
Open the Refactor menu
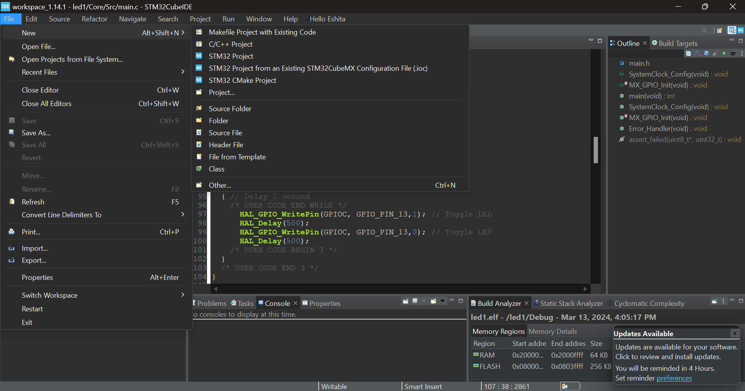tap(94, 19)
